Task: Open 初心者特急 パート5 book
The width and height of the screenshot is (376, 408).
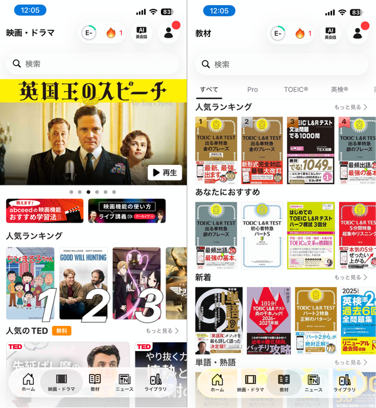Action: pos(262,236)
